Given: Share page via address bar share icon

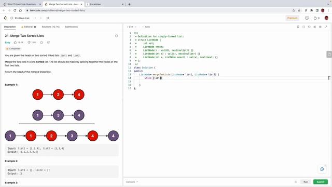Looking at the screenshot, I should pyautogui.click(x=294, y=10).
